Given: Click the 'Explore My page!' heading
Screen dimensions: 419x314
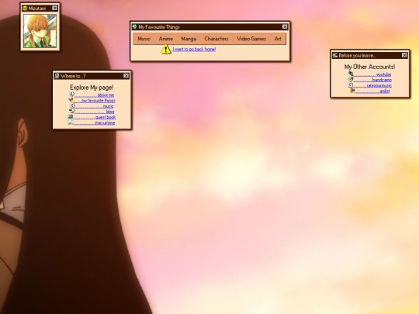Looking at the screenshot, I should click(92, 88).
